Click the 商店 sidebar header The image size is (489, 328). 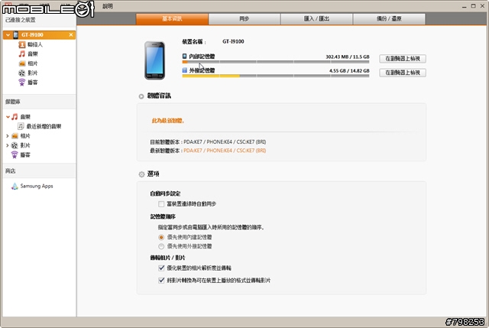click(x=10, y=170)
